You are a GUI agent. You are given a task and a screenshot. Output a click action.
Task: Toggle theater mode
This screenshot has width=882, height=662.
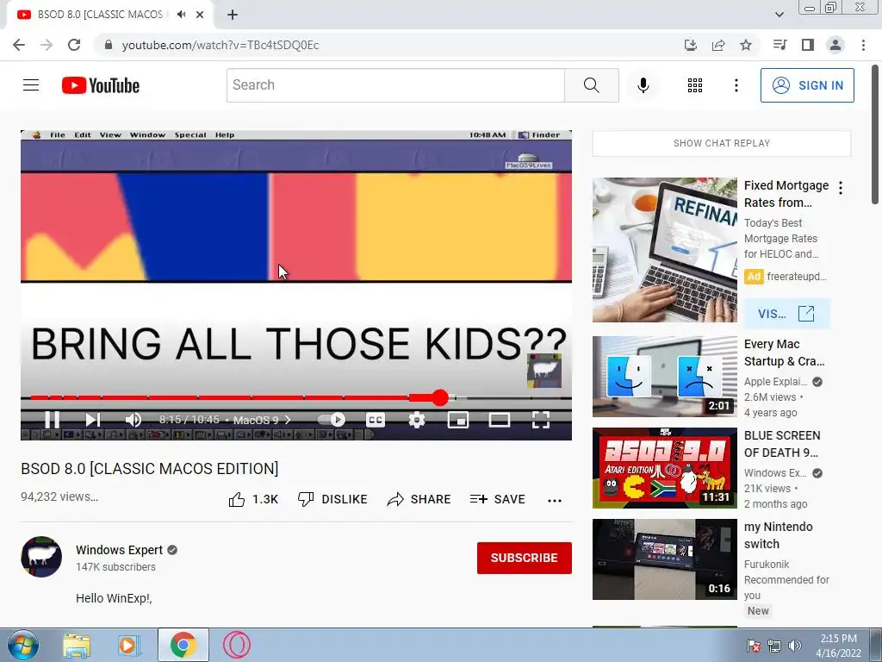(x=499, y=420)
